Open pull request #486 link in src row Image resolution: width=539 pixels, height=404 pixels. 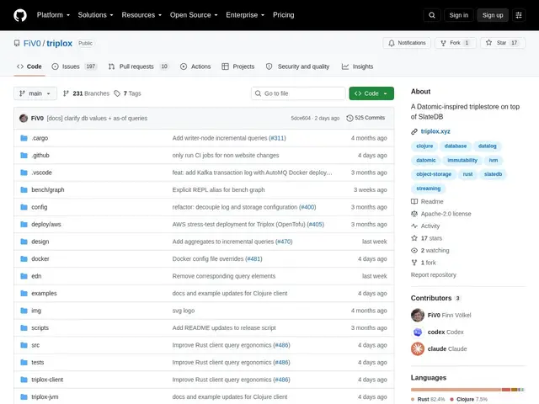pos(281,345)
